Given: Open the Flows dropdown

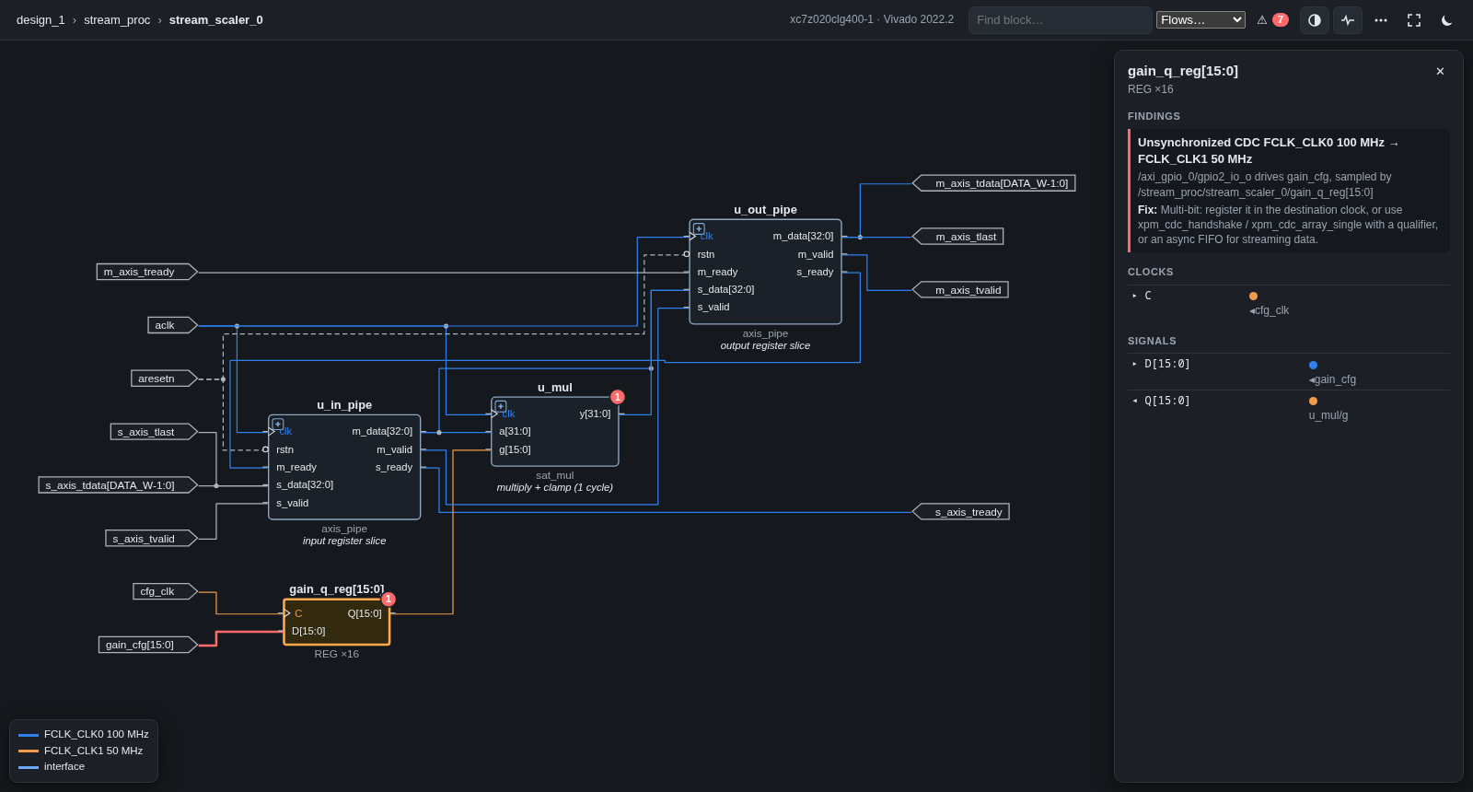Looking at the screenshot, I should click(1200, 20).
